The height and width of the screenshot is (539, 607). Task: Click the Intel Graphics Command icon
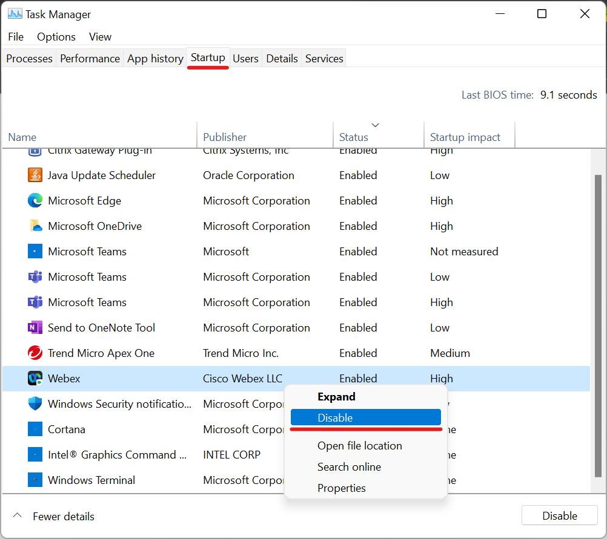pyautogui.click(x=35, y=454)
